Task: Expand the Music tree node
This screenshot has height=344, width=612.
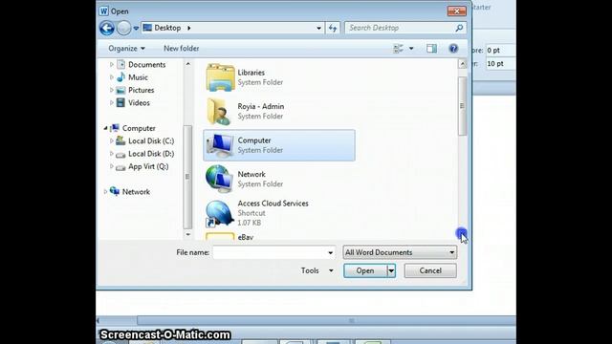Action: 112,77
